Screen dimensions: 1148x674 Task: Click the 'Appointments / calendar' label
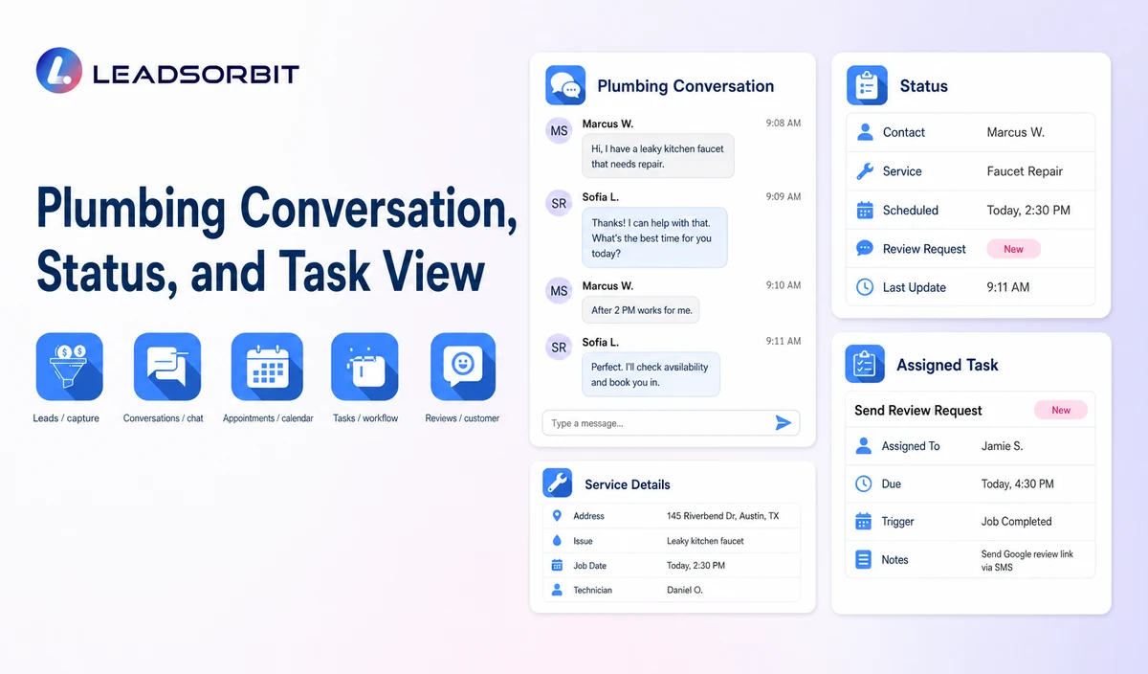[x=268, y=418]
